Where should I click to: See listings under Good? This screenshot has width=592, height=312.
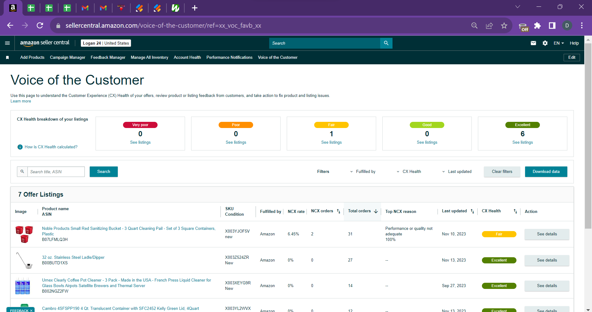coord(427,142)
